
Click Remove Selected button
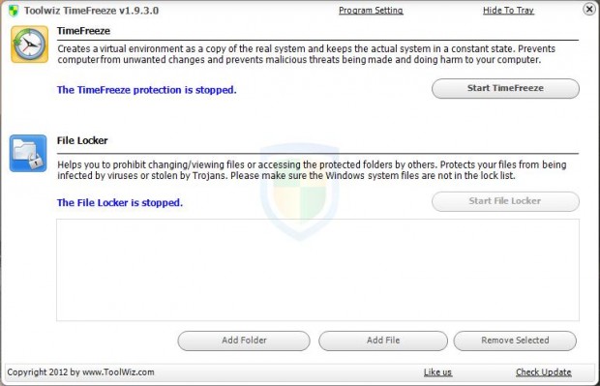pos(515,341)
